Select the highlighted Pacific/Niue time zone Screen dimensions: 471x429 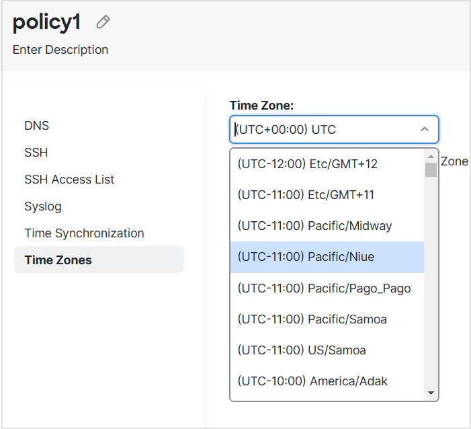(x=306, y=257)
